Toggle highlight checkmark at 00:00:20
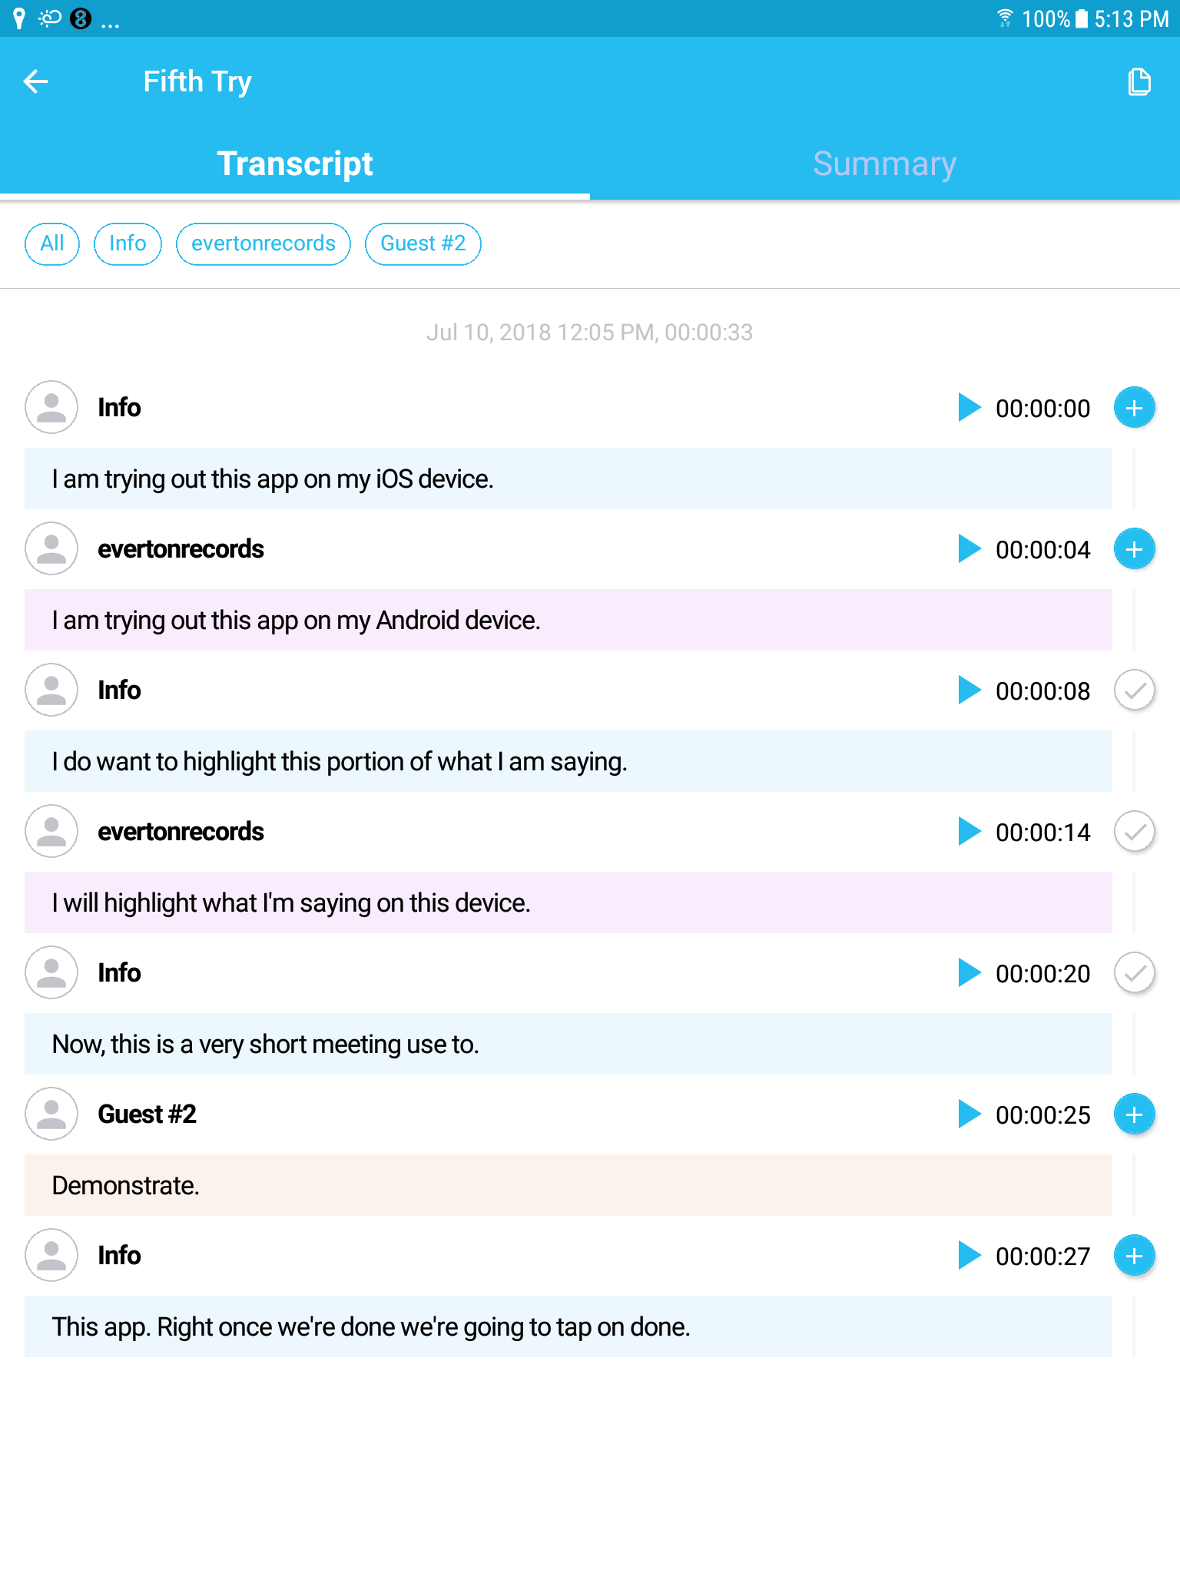 pyautogui.click(x=1134, y=973)
